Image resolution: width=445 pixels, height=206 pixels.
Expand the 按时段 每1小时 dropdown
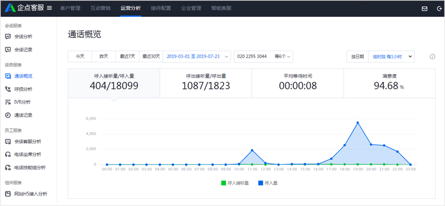[392, 57]
